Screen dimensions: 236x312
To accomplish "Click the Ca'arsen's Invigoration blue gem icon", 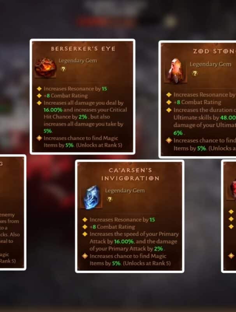I will (92, 197).
